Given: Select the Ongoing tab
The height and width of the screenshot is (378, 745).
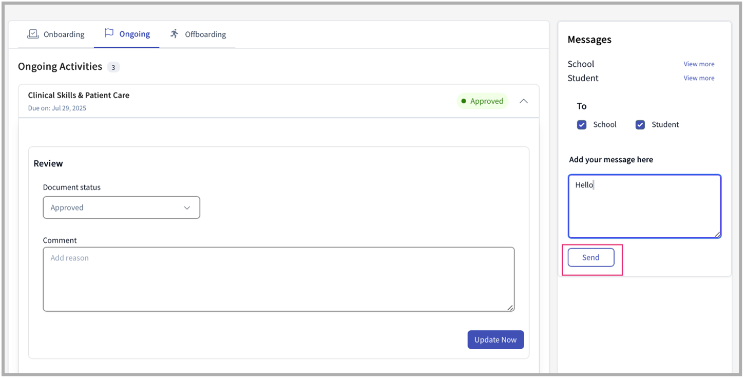Looking at the screenshot, I should (x=135, y=34).
